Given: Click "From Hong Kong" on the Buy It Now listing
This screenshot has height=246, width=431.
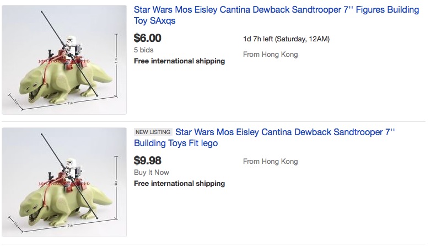Looking at the screenshot, I should [x=270, y=162].
